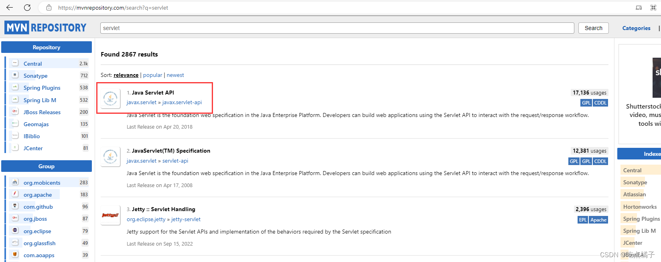Filter by Sonatype repository link
Screen dimensions: 661x262
(35, 76)
